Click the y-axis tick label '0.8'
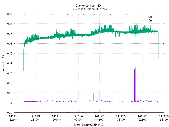The height and width of the screenshot is (127, 169). pos(10,24)
